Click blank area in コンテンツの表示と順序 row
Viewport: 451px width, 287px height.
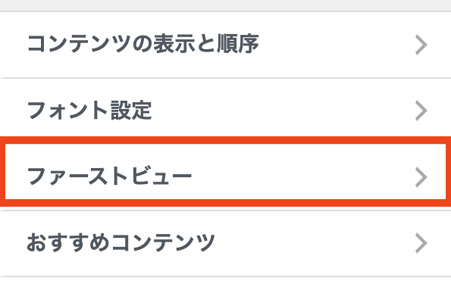(337, 45)
